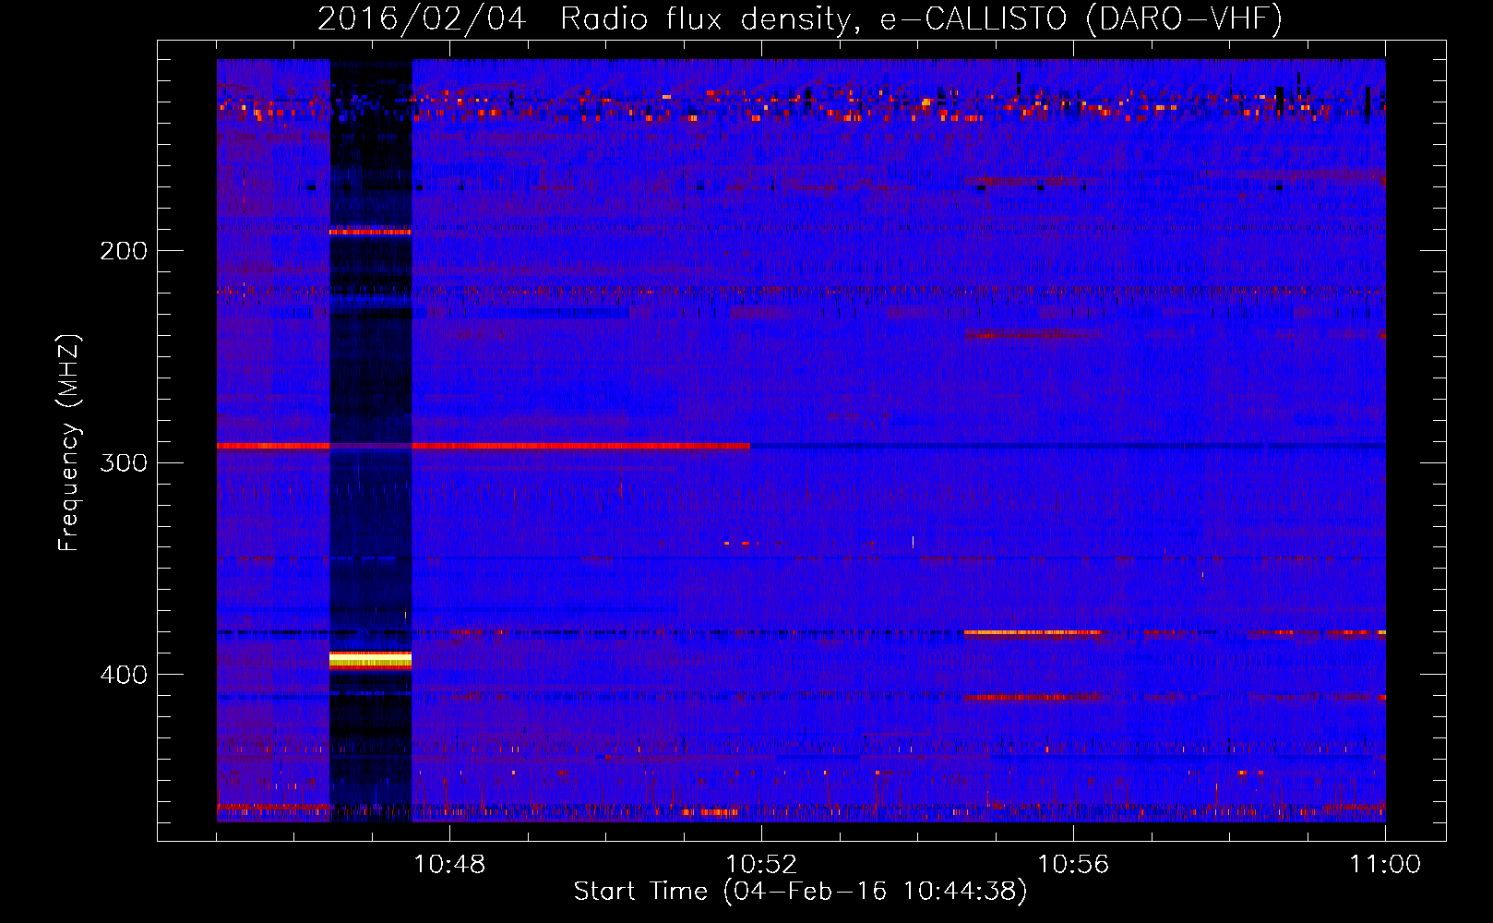Click the 400 frequency tick label

click(124, 675)
